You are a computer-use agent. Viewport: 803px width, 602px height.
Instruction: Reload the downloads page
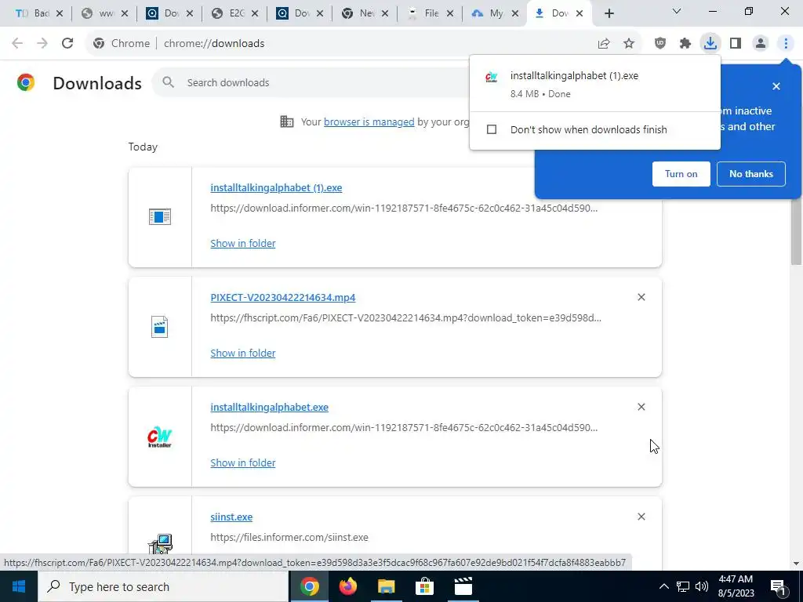tap(67, 44)
